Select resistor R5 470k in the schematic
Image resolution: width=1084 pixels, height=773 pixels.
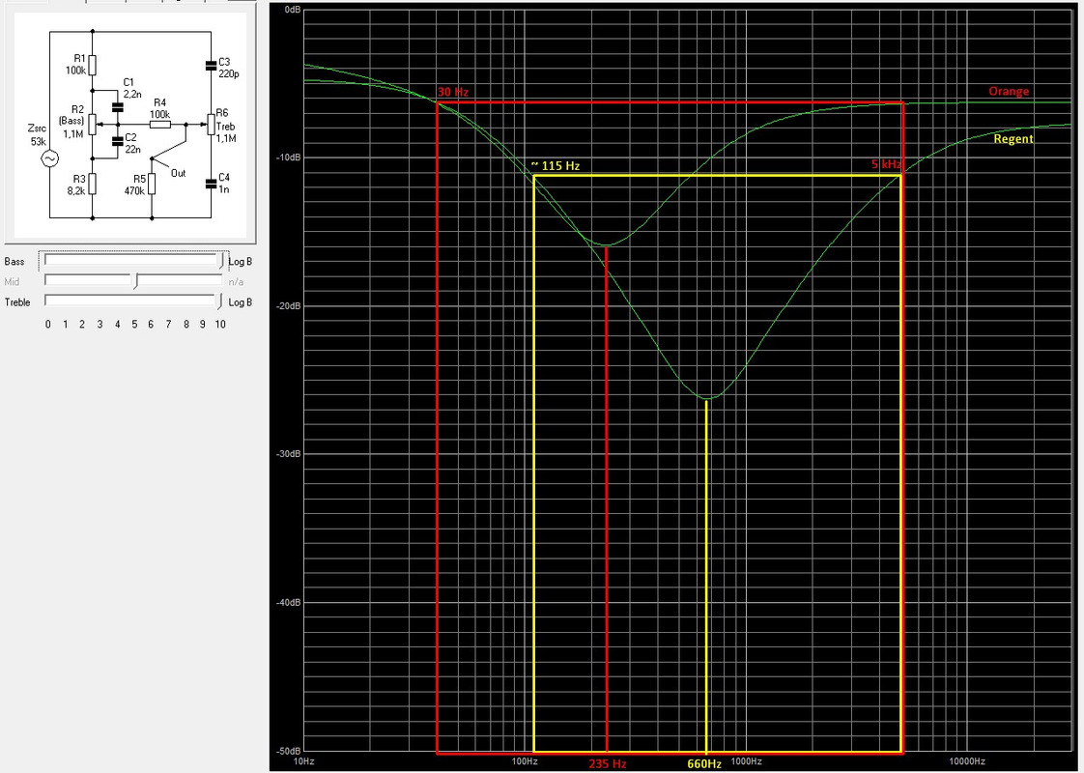pos(152,185)
